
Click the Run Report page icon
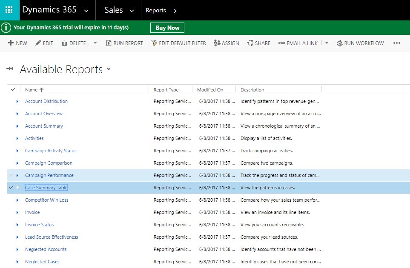[x=109, y=43]
